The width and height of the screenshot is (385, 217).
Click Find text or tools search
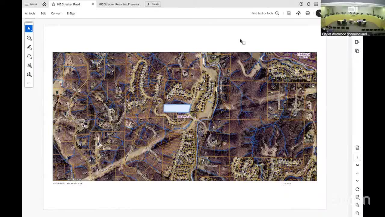tap(265, 13)
